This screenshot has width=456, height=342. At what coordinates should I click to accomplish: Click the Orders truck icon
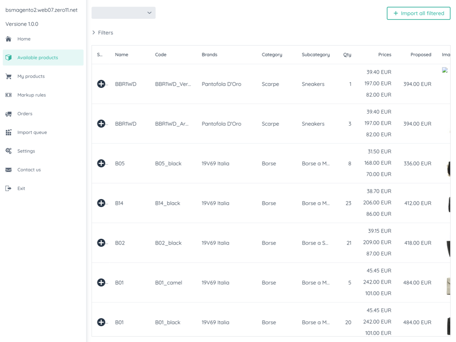click(x=8, y=114)
